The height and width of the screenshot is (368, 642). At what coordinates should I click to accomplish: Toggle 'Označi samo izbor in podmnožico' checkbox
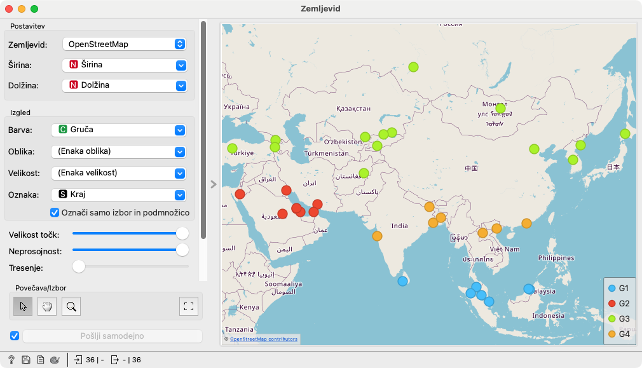click(55, 212)
